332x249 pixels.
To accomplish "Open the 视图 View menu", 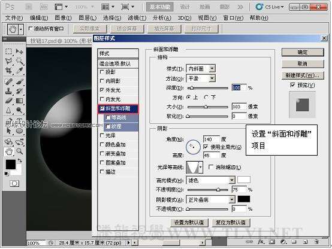I will (207, 18).
